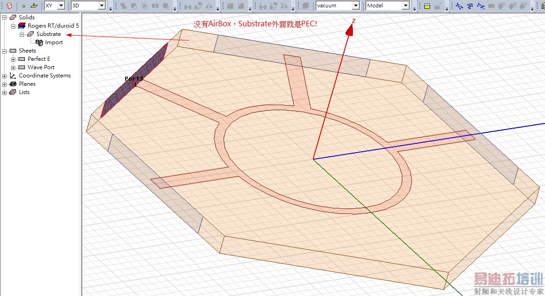Collapse the Rogers RT/duroid material node
This screenshot has width=545, height=296.
coord(13,26)
